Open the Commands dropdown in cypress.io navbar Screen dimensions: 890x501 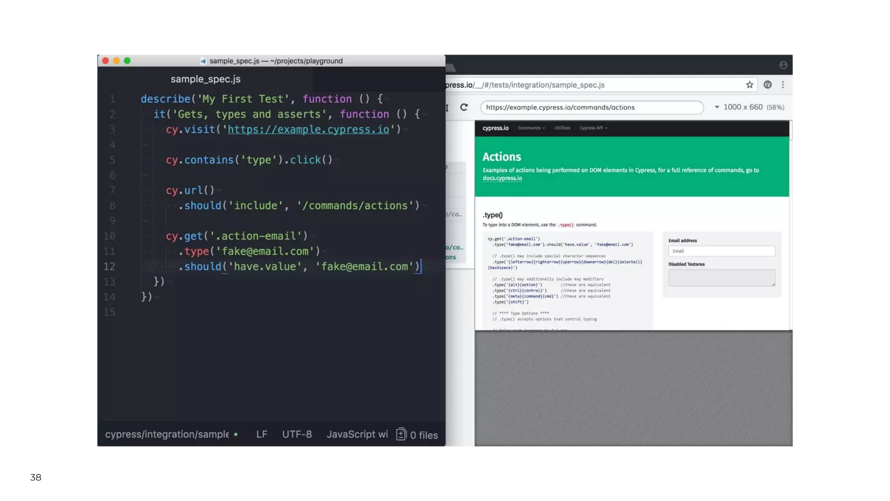click(531, 128)
